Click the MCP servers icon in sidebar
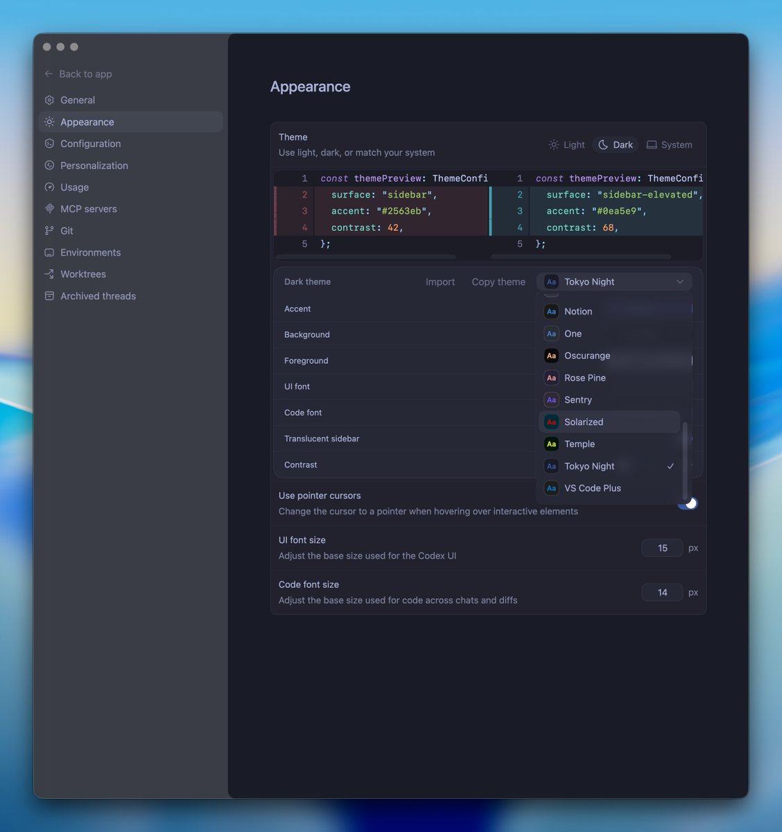This screenshot has width=782, height=832. point(49,209)
